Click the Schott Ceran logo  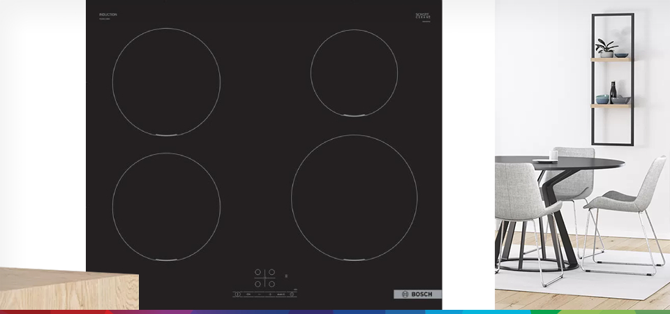[x=423, y=16]
